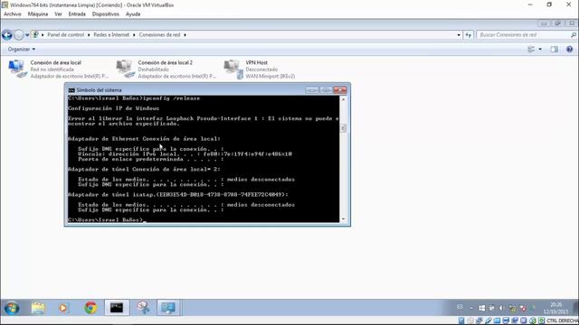Click the change view icon
Image resolution: width=579 pixels, height=325 pixels.
(x=531, y=49)
